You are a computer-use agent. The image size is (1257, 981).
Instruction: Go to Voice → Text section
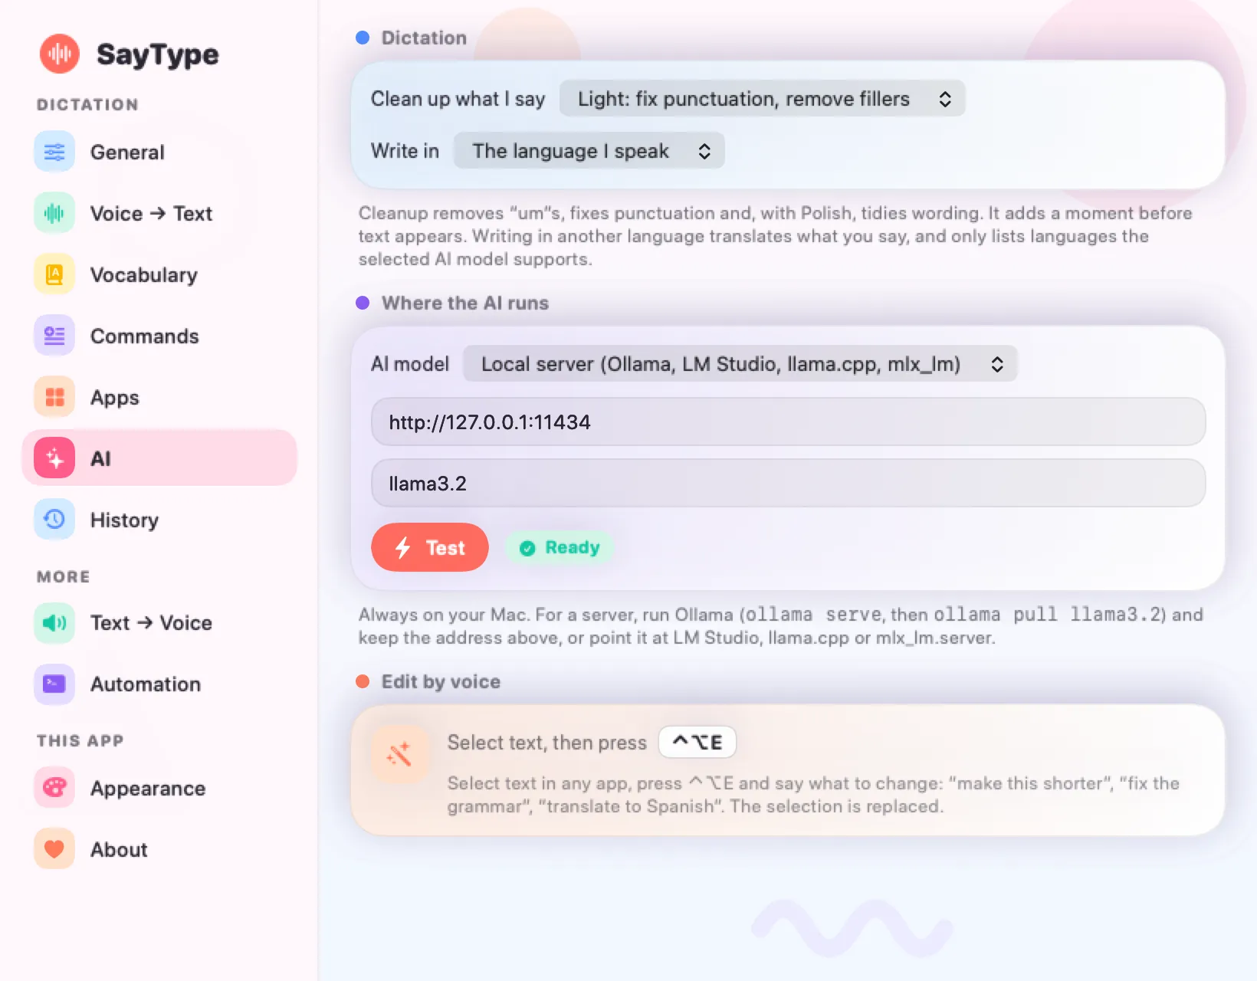159,213
